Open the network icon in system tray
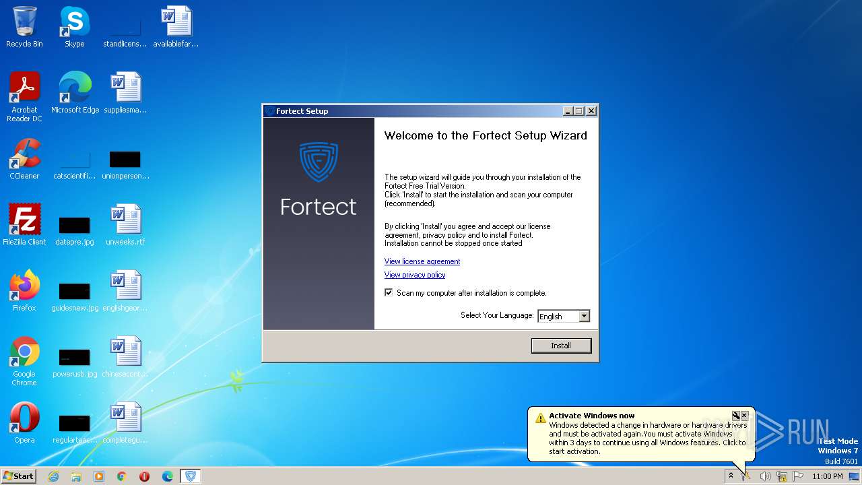This screenshot has width=862, height=485. [781, 476]
